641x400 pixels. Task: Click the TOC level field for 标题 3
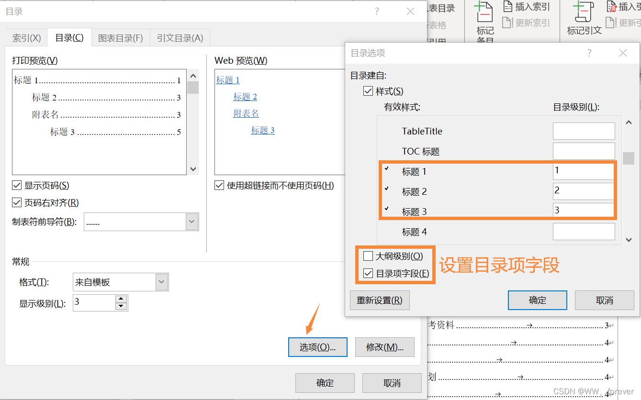[x=584, y=210]
